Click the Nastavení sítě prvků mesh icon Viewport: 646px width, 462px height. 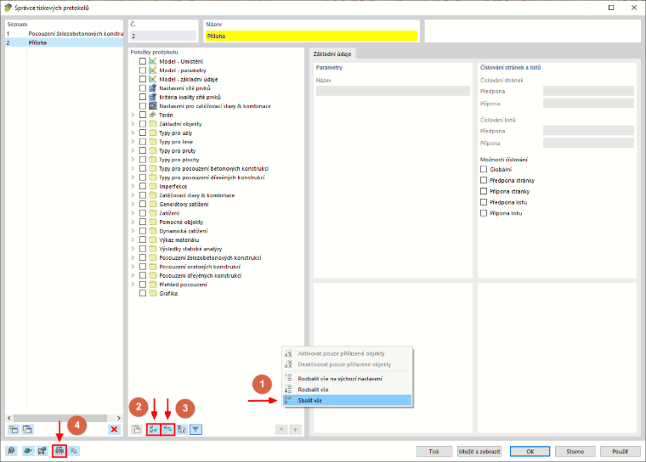pos(153,88)
